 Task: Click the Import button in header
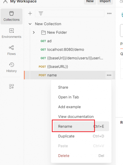(x=105, y=1)
